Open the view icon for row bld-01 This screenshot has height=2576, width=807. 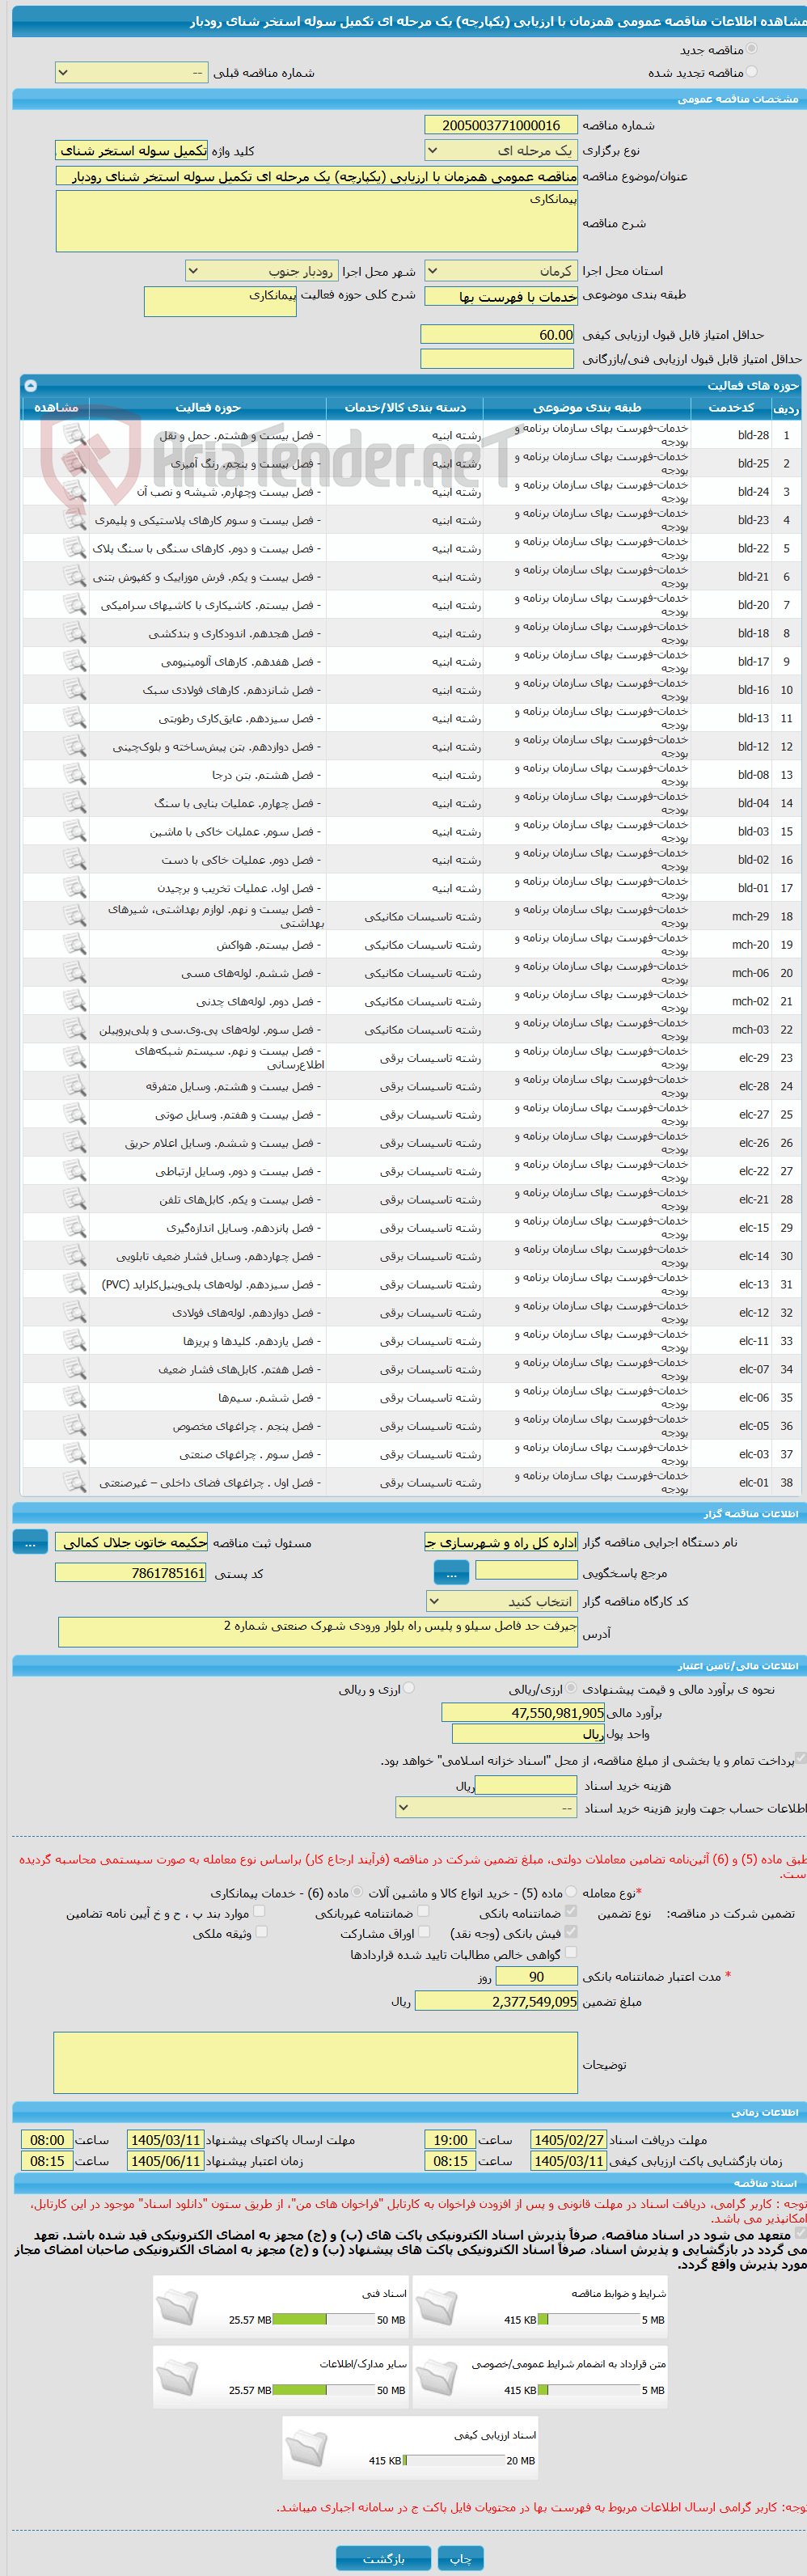click(x=74, y=887)
